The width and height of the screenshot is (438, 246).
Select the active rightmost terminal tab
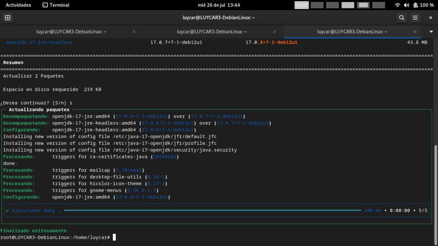click(351, 32)
